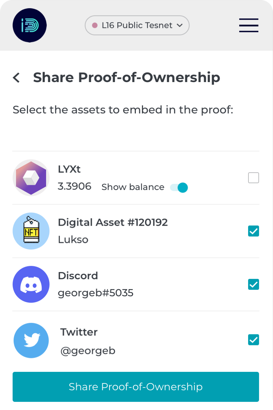Open the L16 Public Tesnet network dropdown
Image resolution: width=273 pixels, height=410 pixels.
pos(137,26)
